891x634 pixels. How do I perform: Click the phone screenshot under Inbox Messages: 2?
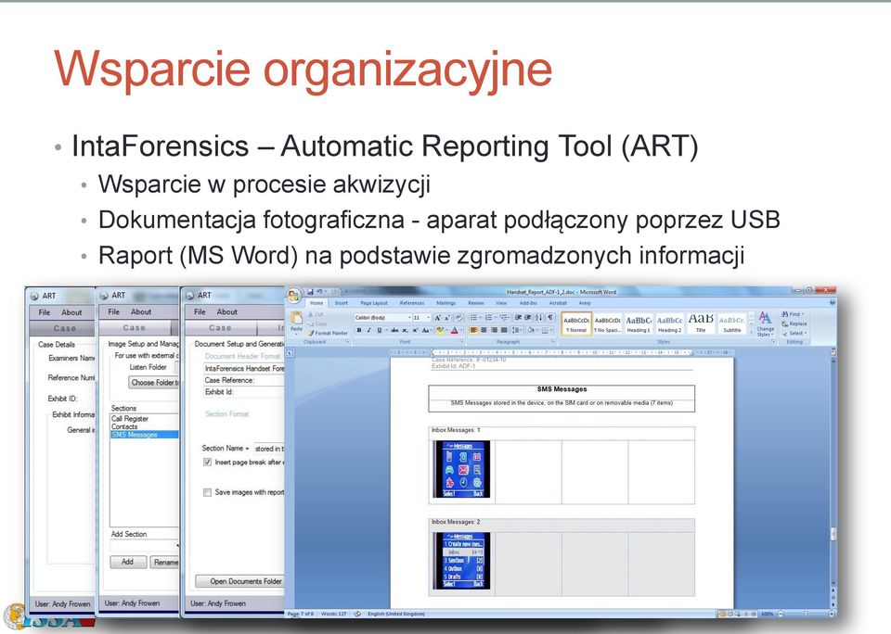point(461,561)
